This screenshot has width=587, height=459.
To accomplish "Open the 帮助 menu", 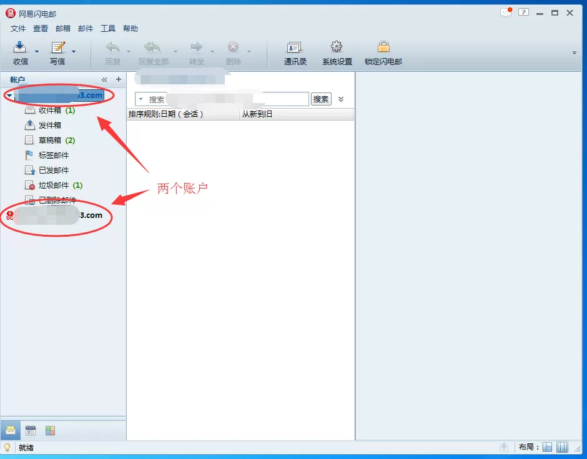I will (131, 29).
